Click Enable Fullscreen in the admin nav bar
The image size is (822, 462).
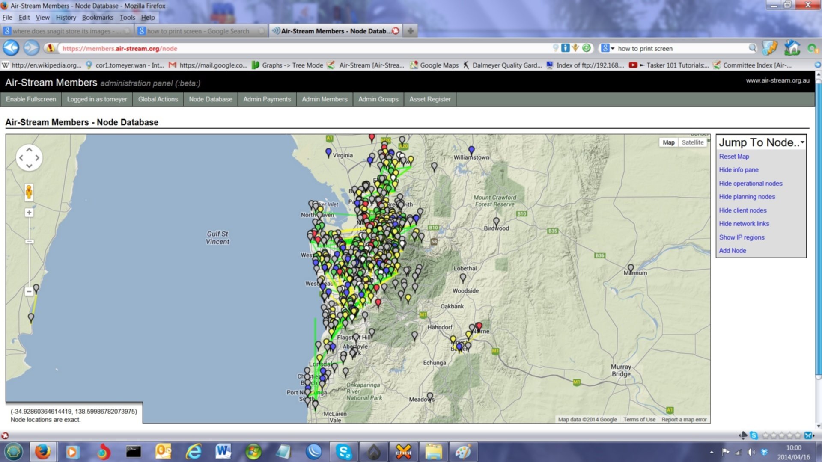point(31,99)
